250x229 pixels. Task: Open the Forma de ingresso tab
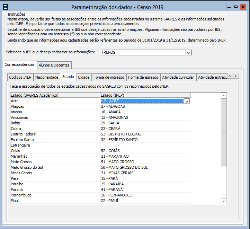click(x=109, y=77)
